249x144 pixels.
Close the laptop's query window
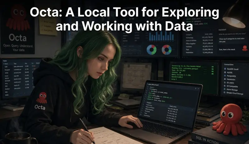click(x=198, y=89)
